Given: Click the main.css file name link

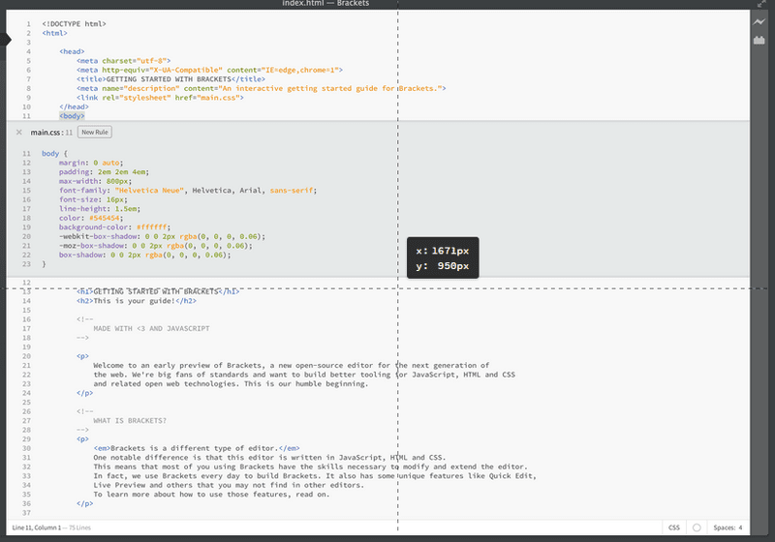Looking at the screenshot, I should coord(46,132).
